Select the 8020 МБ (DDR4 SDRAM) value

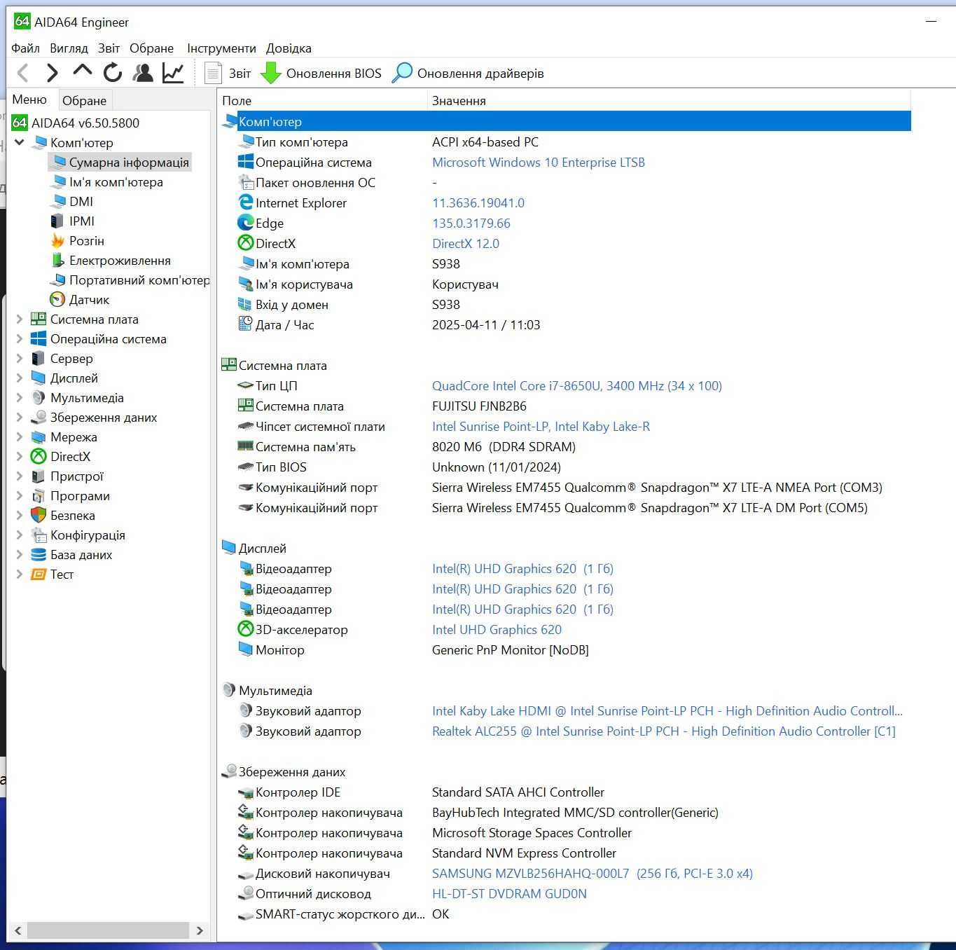pyautogui.click(x=504, y=446)
